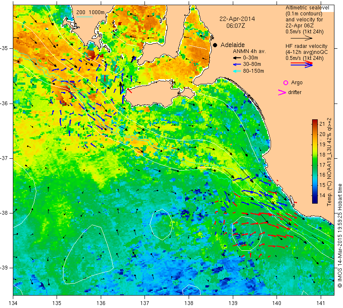Click the dark blue bottom of temperature colorbar
The width and height of the screenshot is (343, 308).
[x=315, y=201]
